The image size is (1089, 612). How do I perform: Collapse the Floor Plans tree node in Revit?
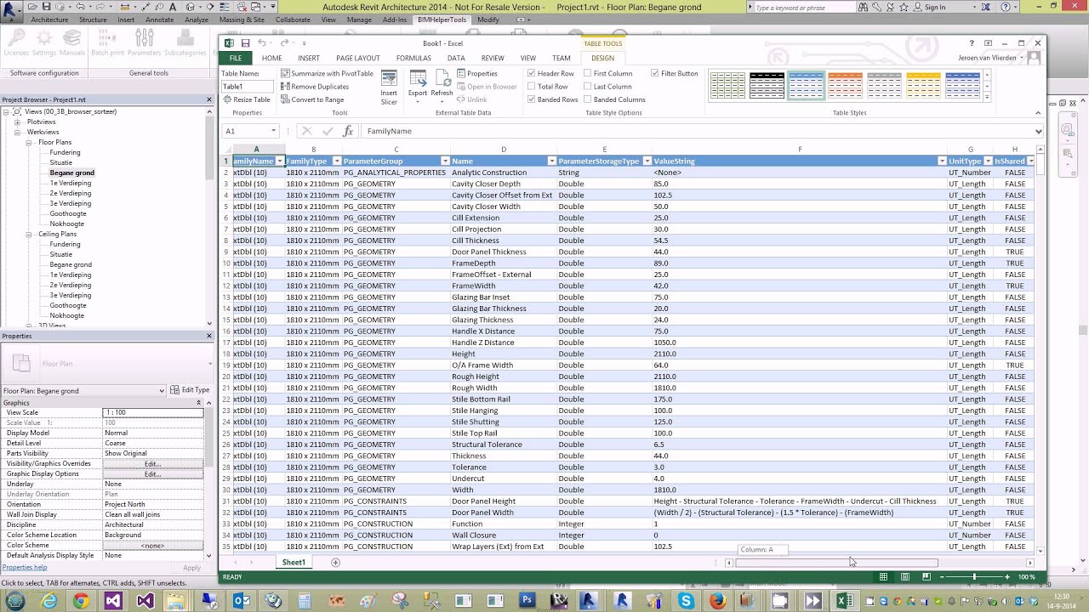pyautogui.click(x=28, y=143)
